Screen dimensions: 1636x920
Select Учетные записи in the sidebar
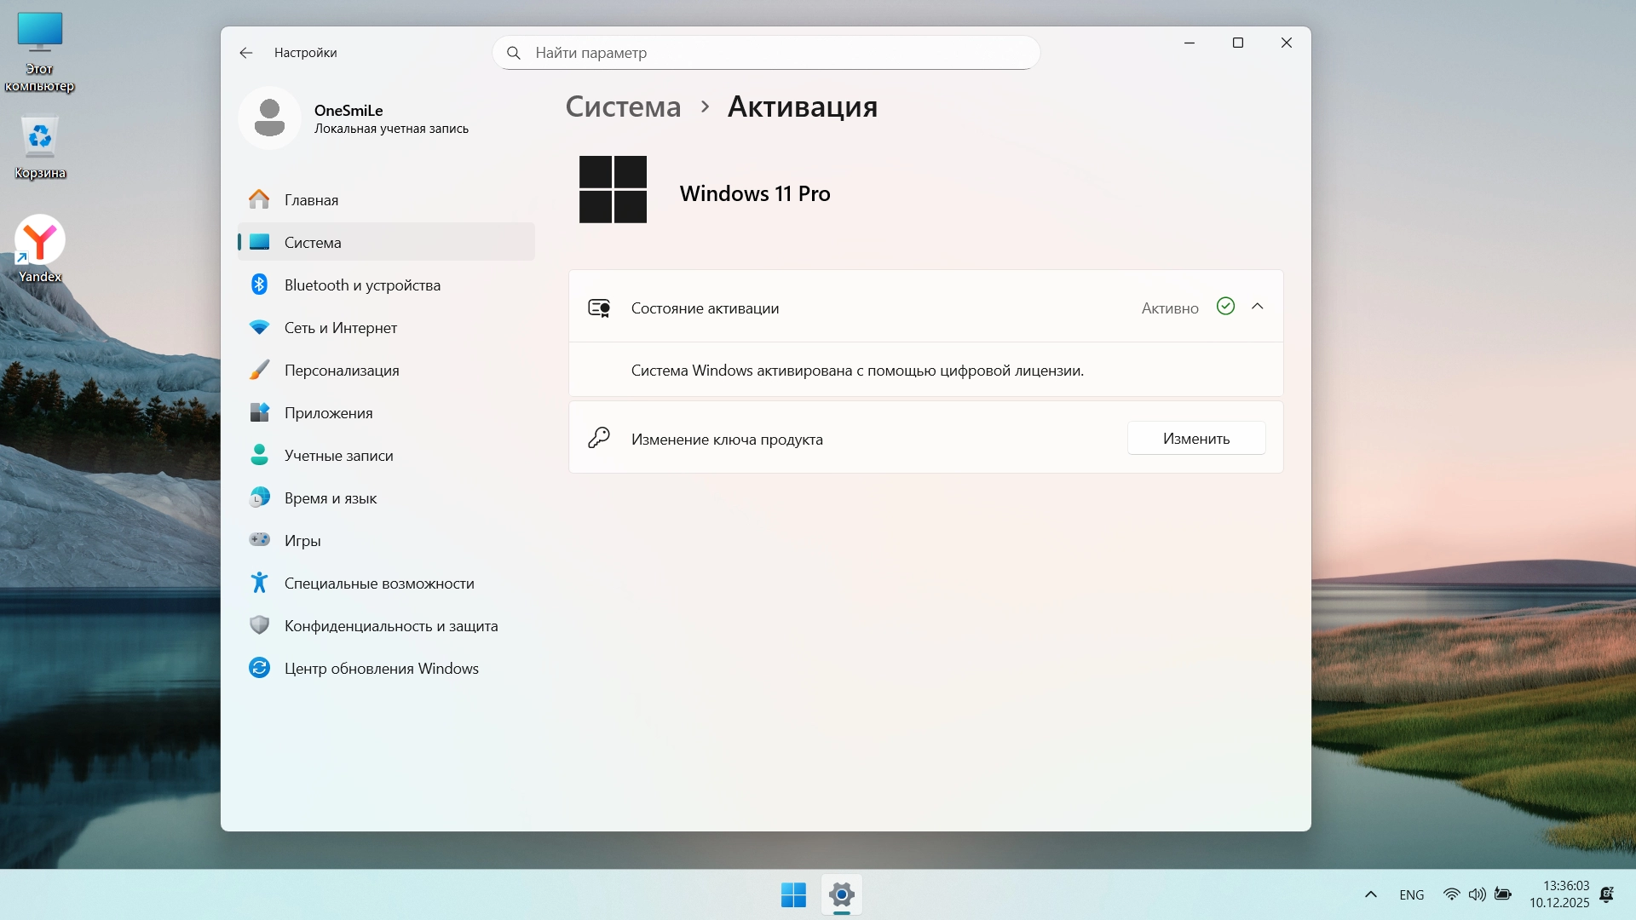tap(338, 456)
